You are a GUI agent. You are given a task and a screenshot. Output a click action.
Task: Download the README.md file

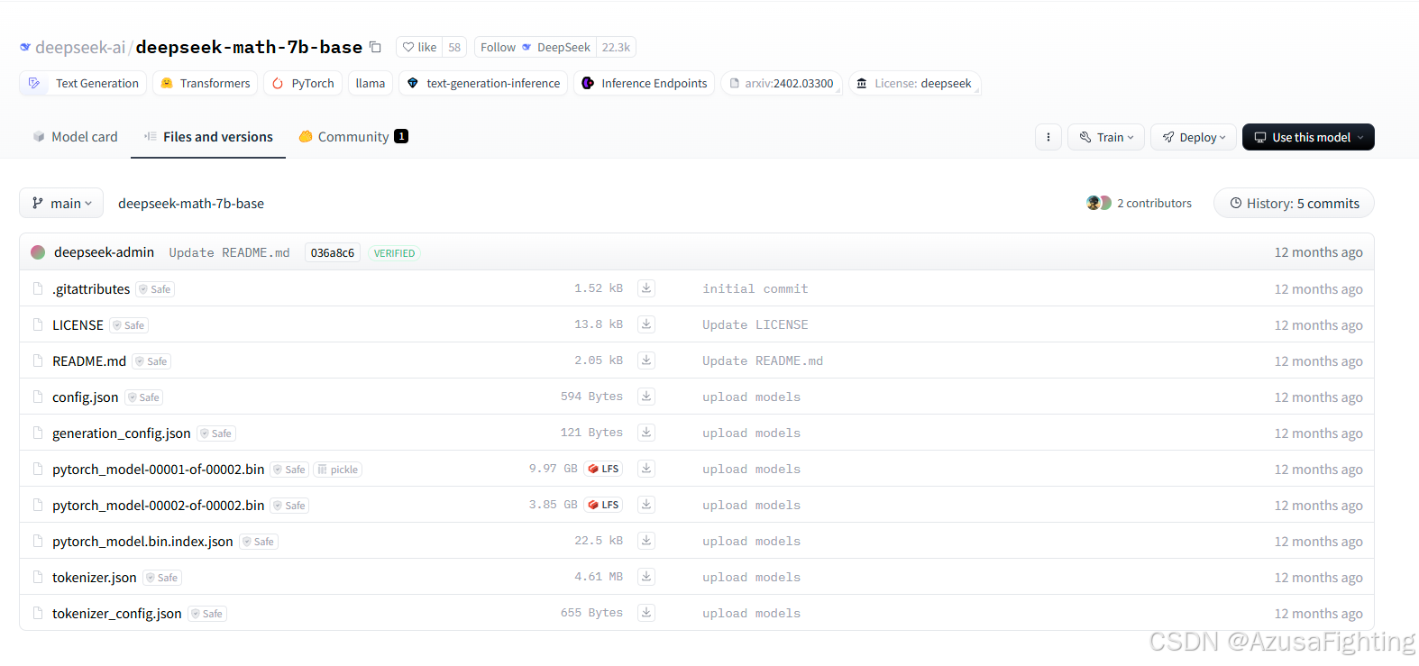[646, 360]
